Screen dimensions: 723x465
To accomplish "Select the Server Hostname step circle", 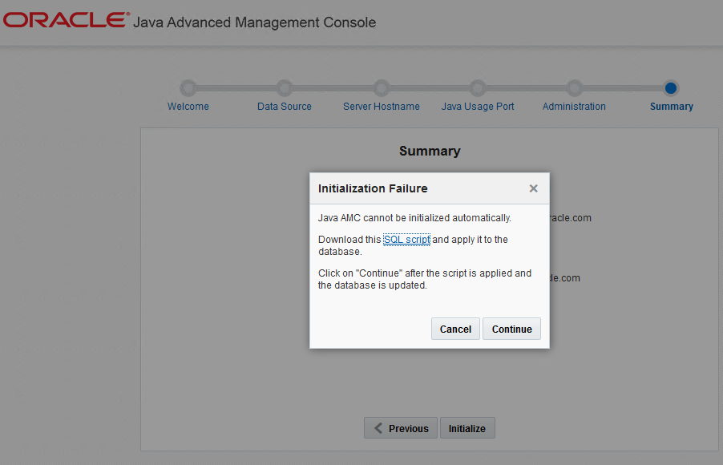I will [382, 87].
